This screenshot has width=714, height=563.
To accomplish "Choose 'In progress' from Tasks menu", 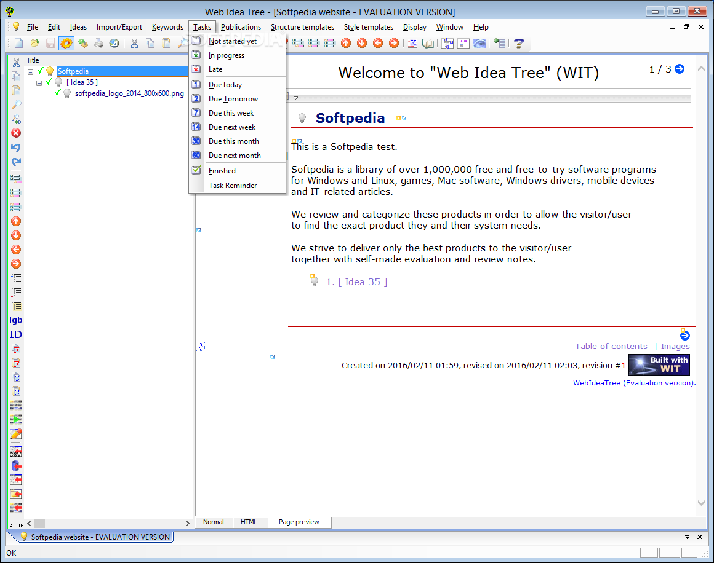I will 237,55.
